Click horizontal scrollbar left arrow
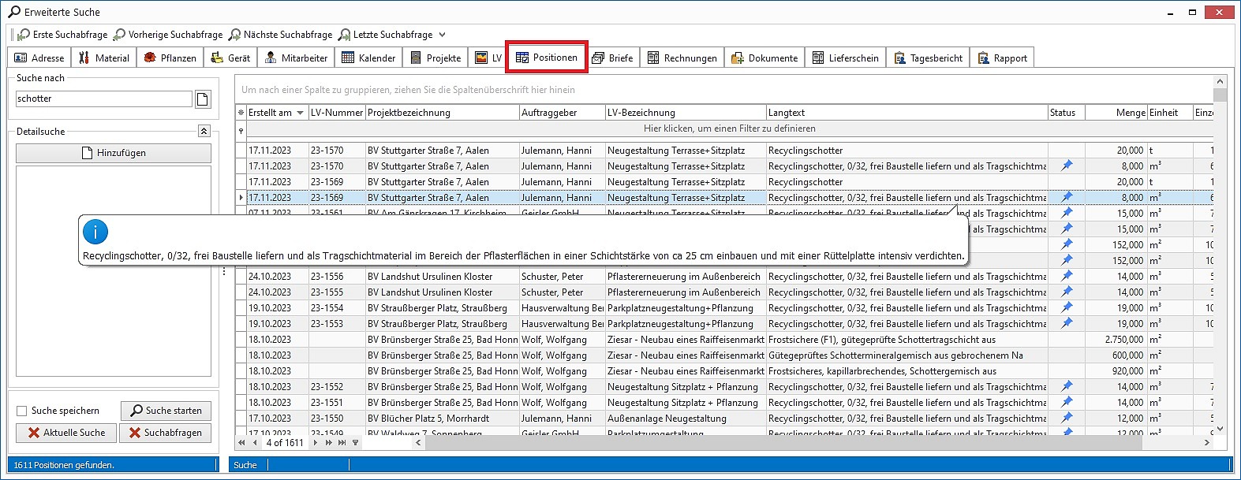 418,443
